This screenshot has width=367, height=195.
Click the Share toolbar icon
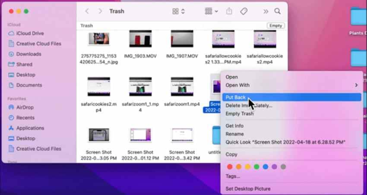(x=229, y=11)
